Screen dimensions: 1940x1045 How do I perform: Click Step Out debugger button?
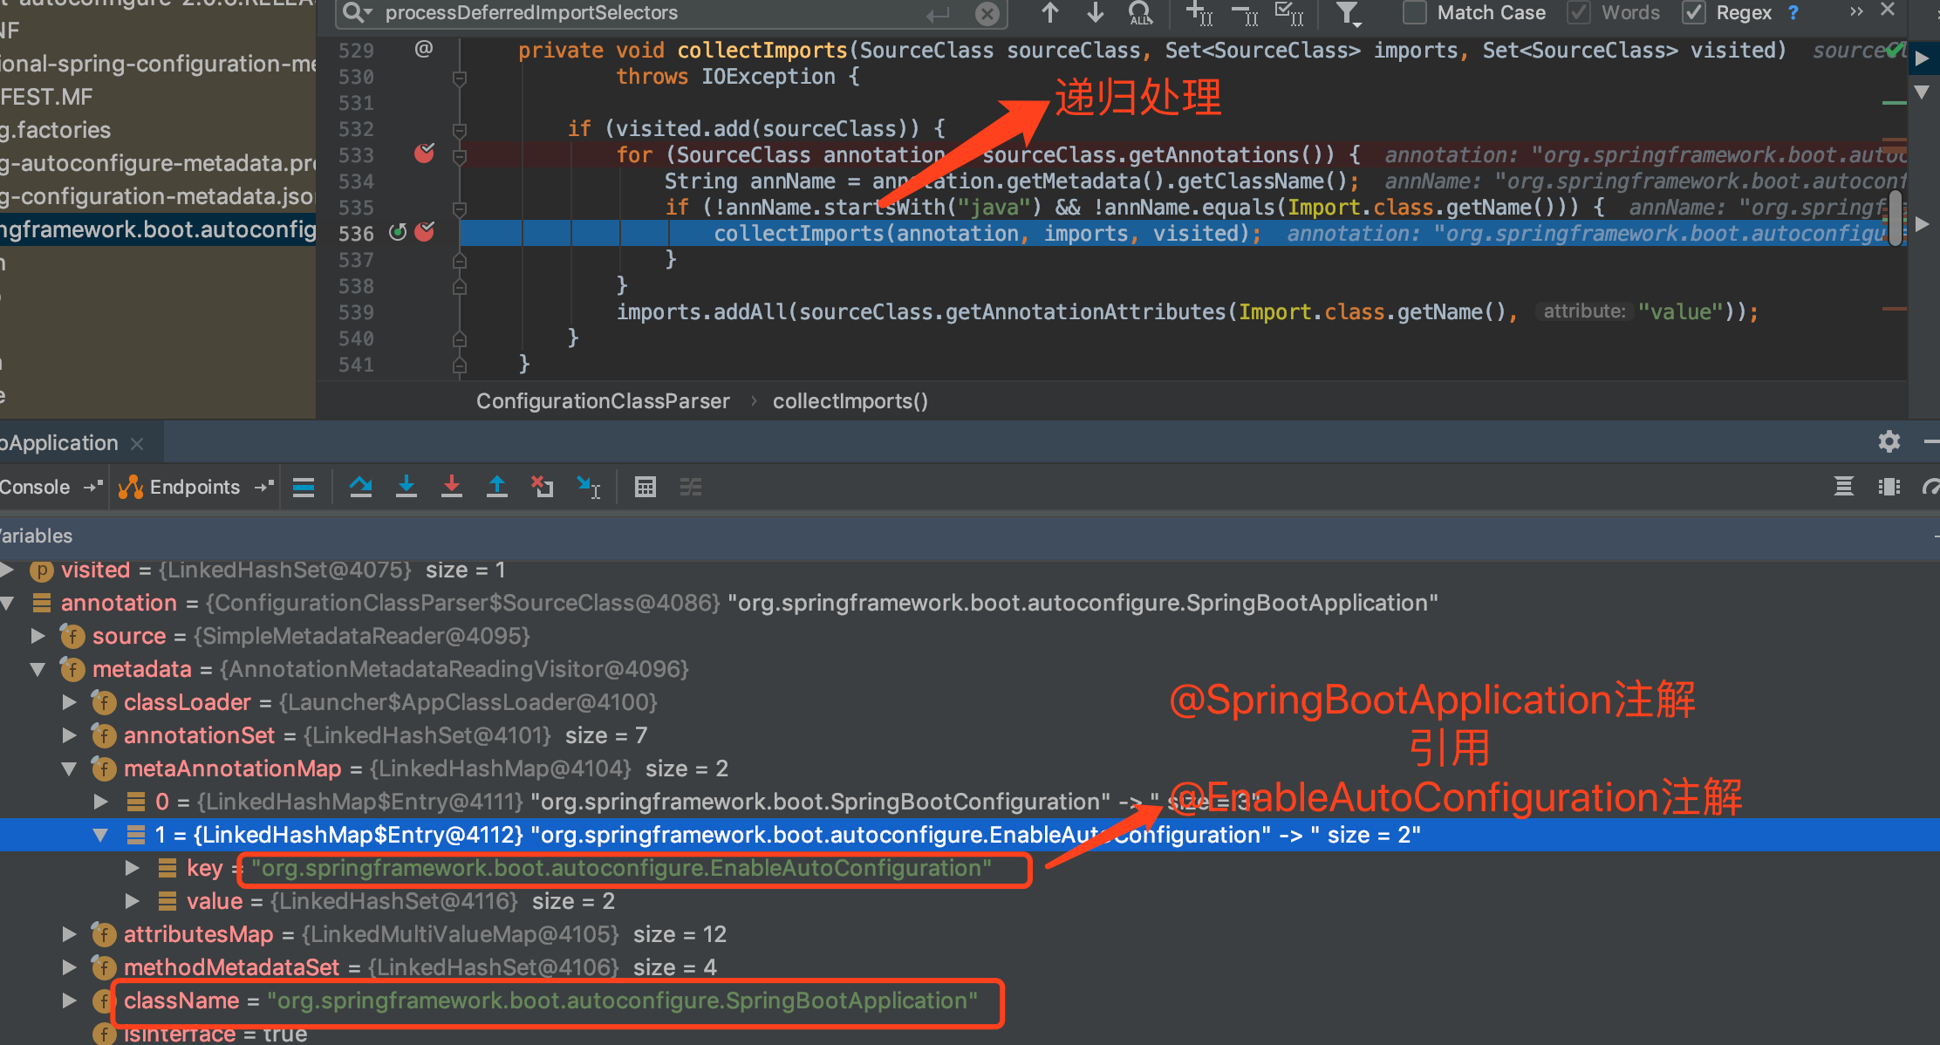497,487
